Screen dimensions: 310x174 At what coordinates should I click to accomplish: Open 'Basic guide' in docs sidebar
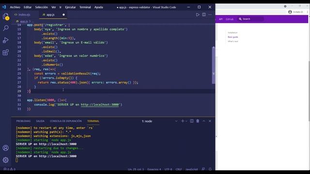[x=233, y=37]
